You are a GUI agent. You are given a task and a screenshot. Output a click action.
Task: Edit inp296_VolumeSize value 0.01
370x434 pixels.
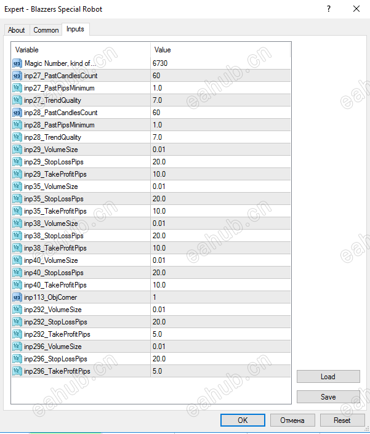220,347
